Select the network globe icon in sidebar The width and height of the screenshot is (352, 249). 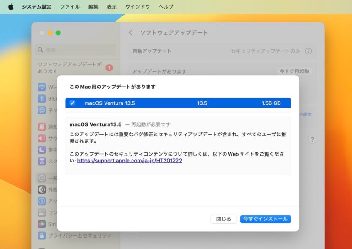click(x=42, y=110)
